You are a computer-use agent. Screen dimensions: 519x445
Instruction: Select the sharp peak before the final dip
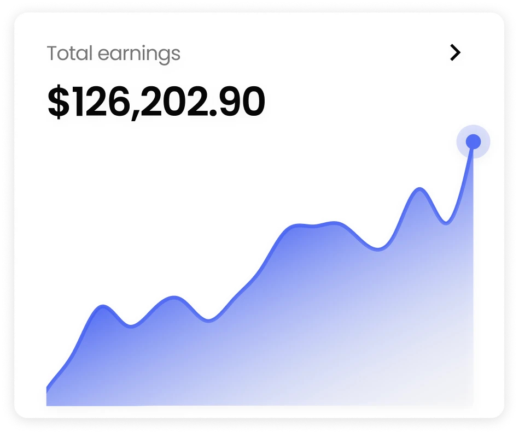pyautogui.click(x=420, y=189)
